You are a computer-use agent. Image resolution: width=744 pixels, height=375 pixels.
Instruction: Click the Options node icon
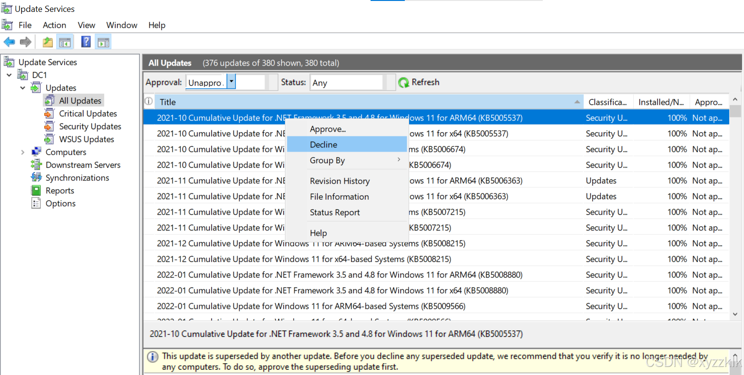pyautogui.click(x=36, y=203)
